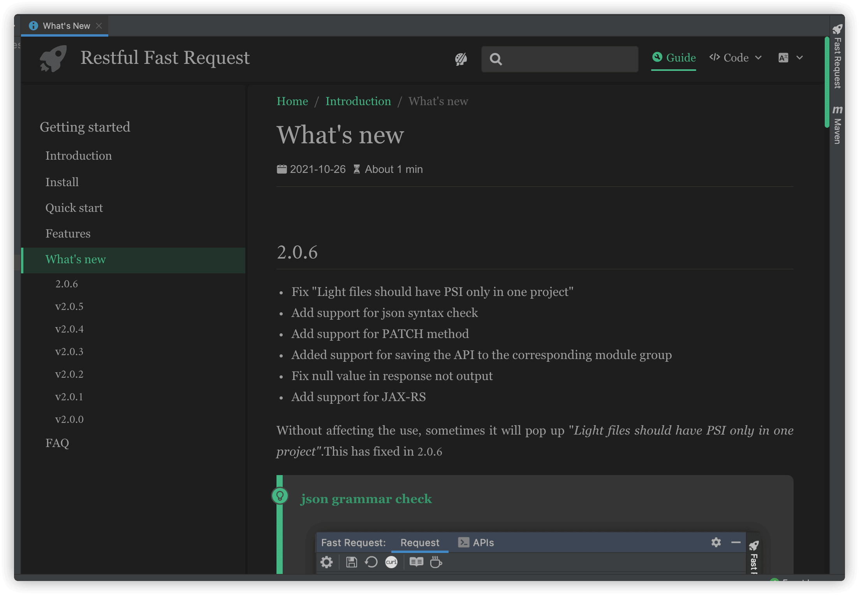
Task: Click the green vertical page scrollbar
Action: (x=826, y=82)
